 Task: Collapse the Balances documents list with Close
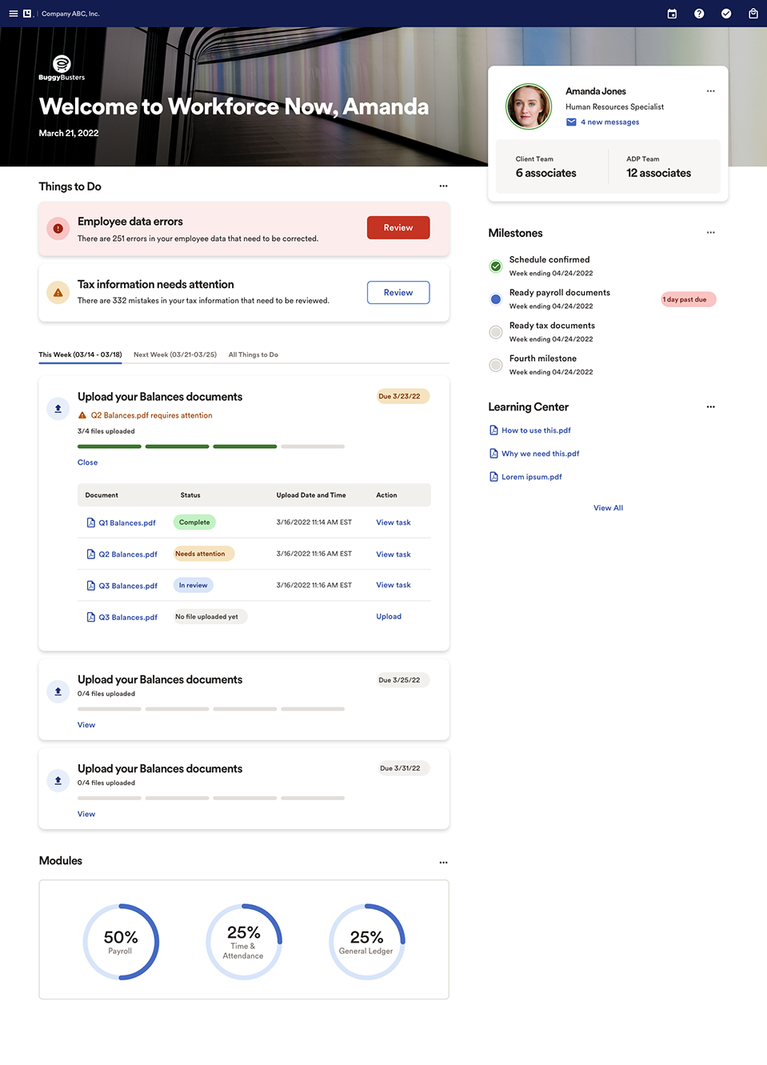pyautogui.click(x=87, y=462)
